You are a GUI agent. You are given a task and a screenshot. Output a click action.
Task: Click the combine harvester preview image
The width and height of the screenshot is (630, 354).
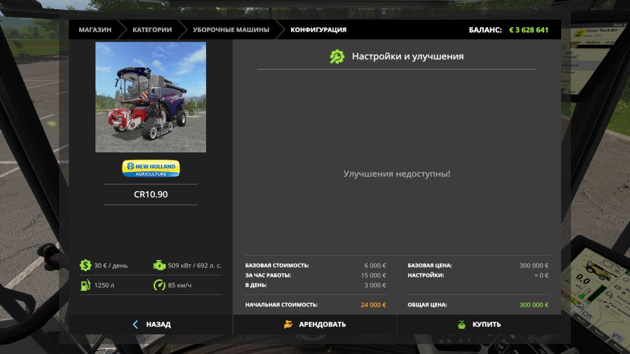pos(151,97)
